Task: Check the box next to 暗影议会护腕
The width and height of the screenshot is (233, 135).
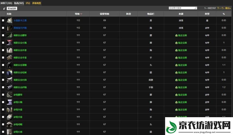Action: [x=3, y=87]
